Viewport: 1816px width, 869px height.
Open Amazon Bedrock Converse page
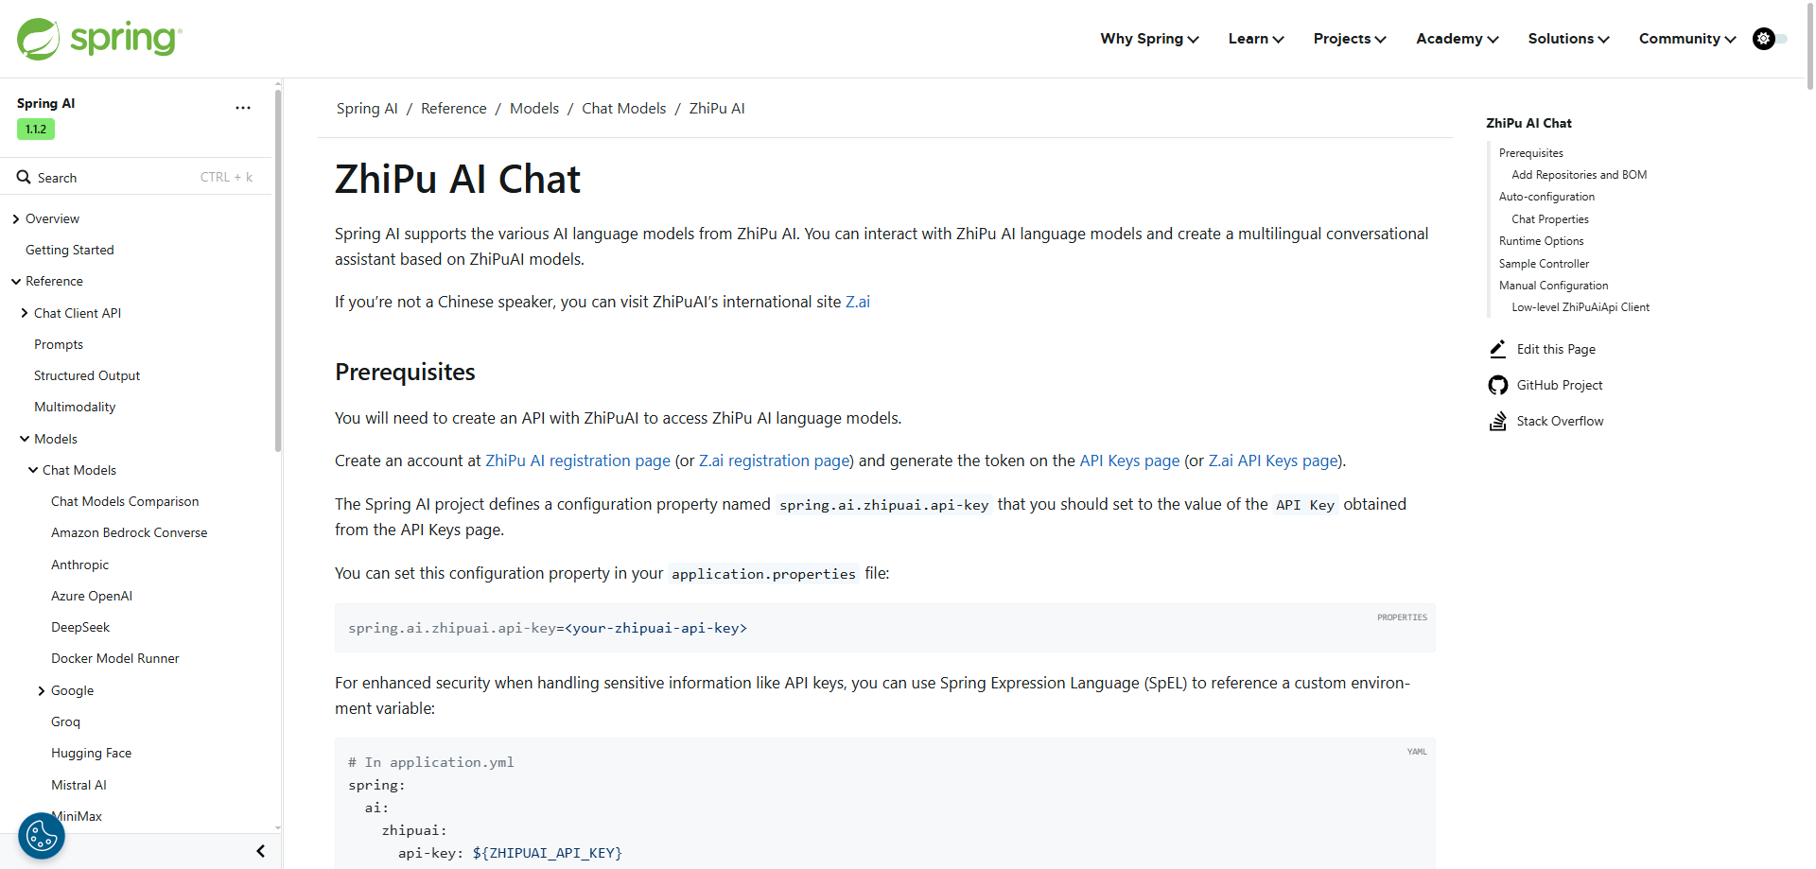130,532
